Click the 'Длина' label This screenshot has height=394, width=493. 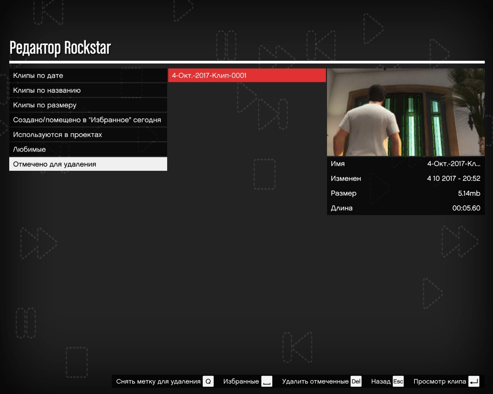(x=342, y=208)
